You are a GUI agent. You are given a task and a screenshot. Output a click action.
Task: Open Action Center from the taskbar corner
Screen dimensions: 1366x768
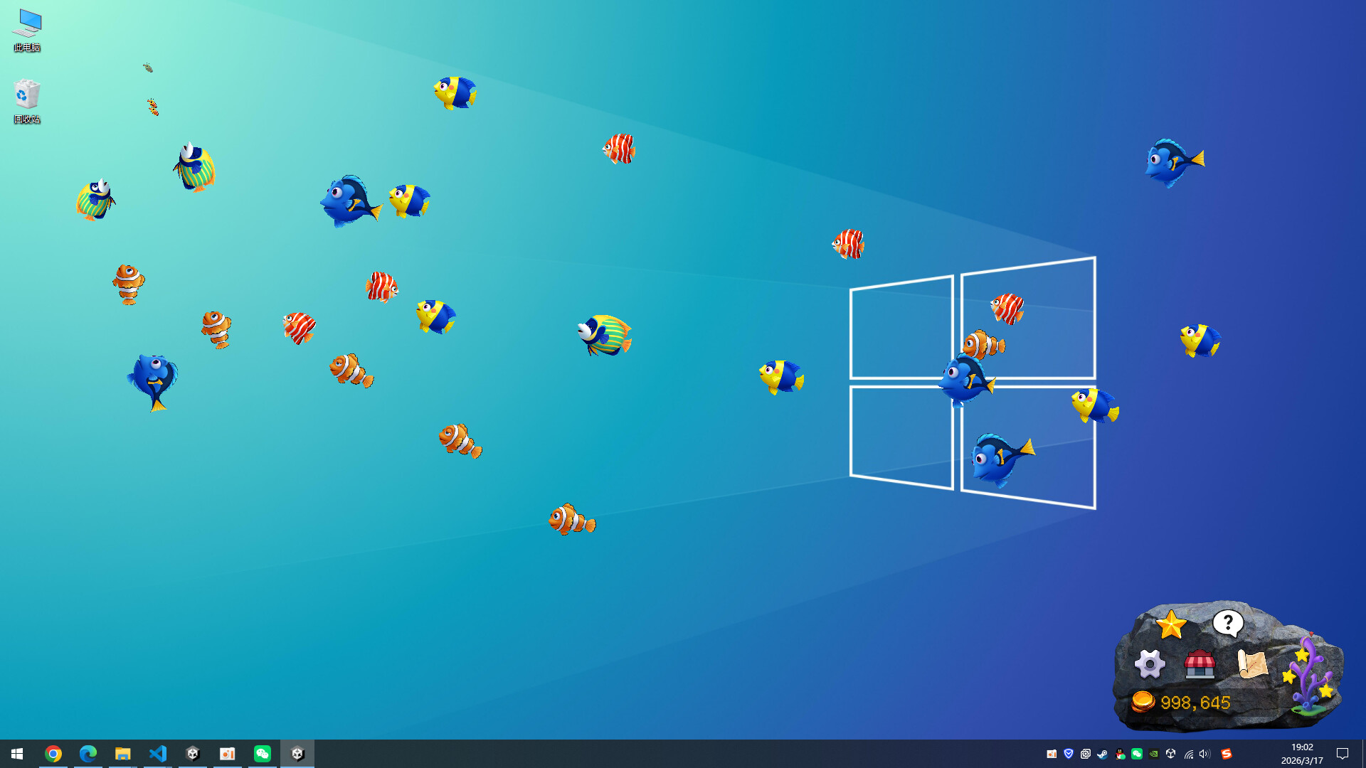[1342, 754]
